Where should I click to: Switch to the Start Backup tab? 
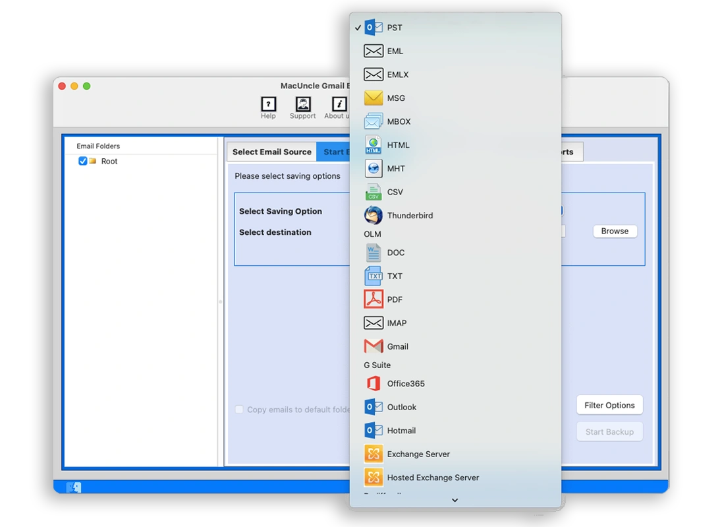334,152
